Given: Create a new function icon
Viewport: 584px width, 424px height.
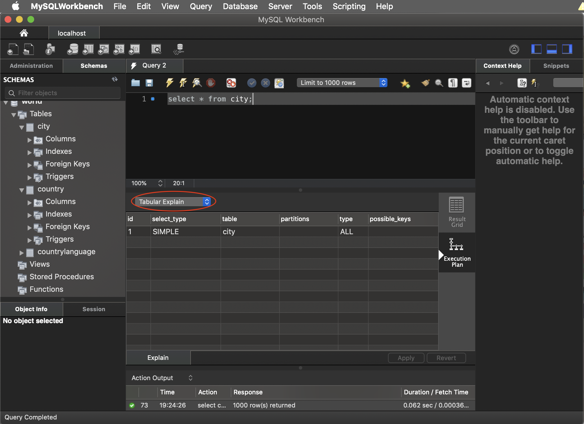Looking at the screenshot, I should tap(134, 49).
